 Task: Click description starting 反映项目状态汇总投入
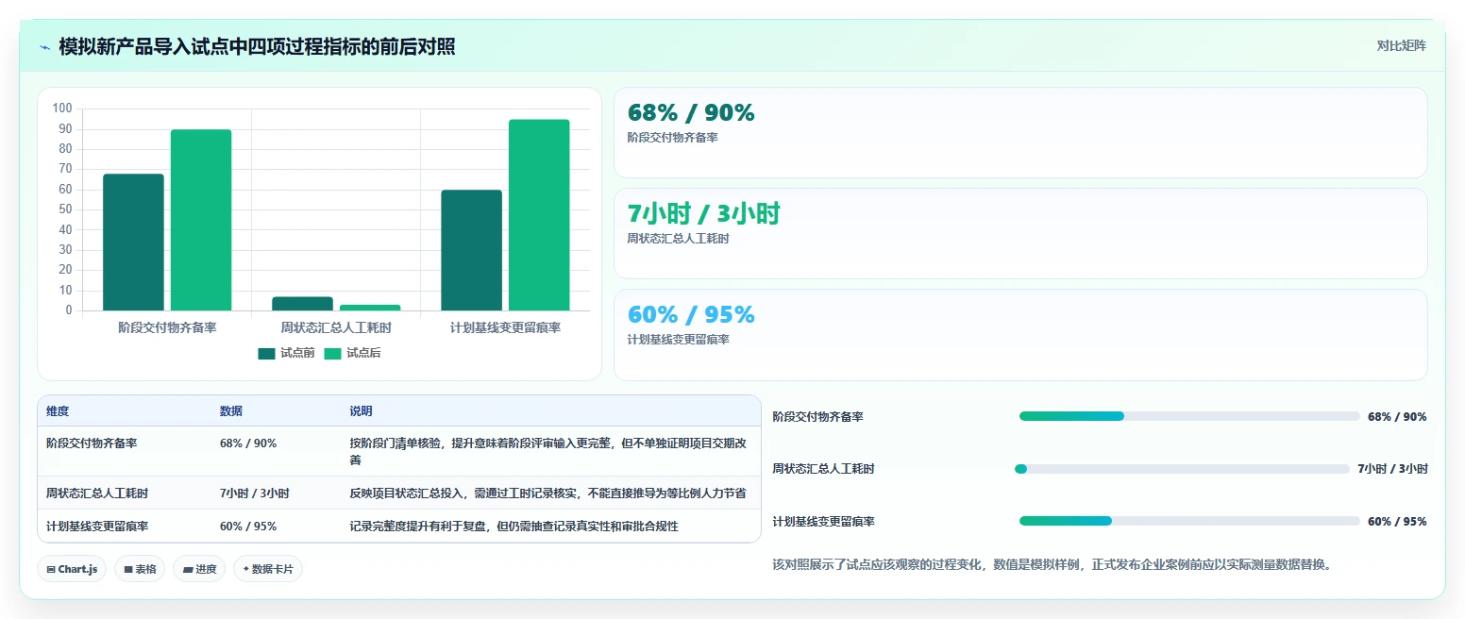point(547,494)
